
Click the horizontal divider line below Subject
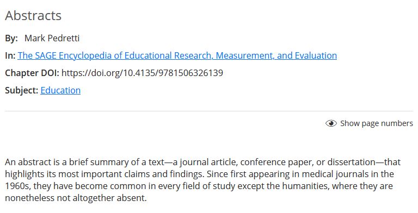point(209,111)
